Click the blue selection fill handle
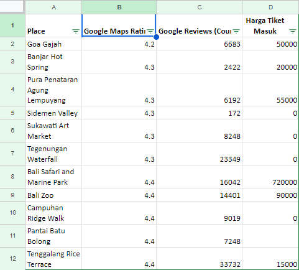 pos(157,37)
